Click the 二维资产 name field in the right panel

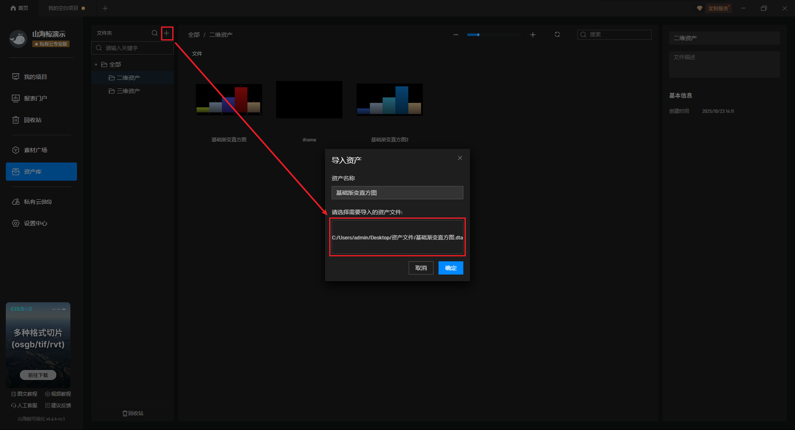point(725,38)
